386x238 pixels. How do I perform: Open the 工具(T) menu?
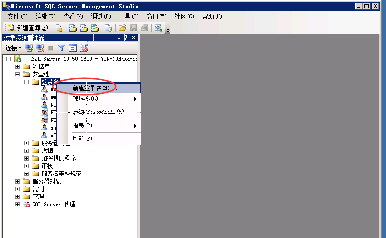[129, 16]
